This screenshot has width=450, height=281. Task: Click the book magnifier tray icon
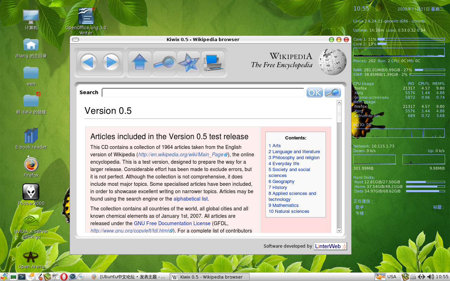(x=405, y=277)
